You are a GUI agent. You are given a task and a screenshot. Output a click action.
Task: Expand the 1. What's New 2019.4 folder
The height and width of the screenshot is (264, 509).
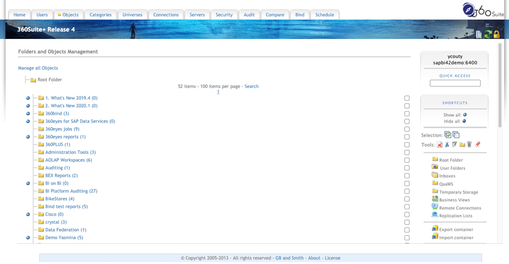click(x=28, y=98)
